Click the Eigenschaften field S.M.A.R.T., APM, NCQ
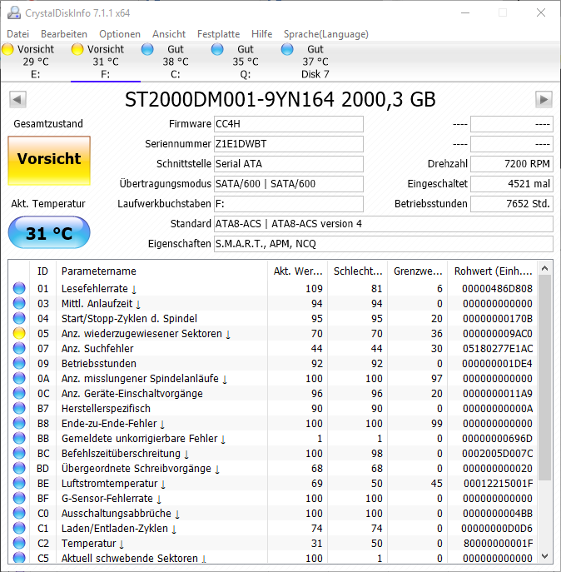The height and width of the screenshot is (572, 561). [384, 244]
